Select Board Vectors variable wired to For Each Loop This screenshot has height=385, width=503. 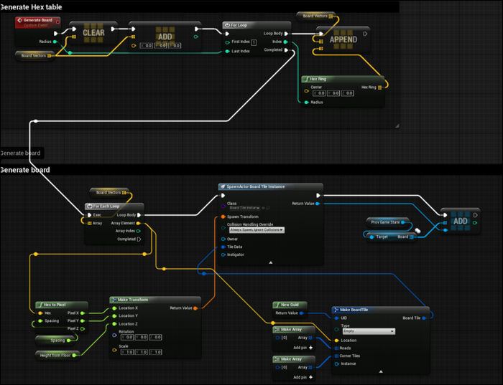[109, 193]
